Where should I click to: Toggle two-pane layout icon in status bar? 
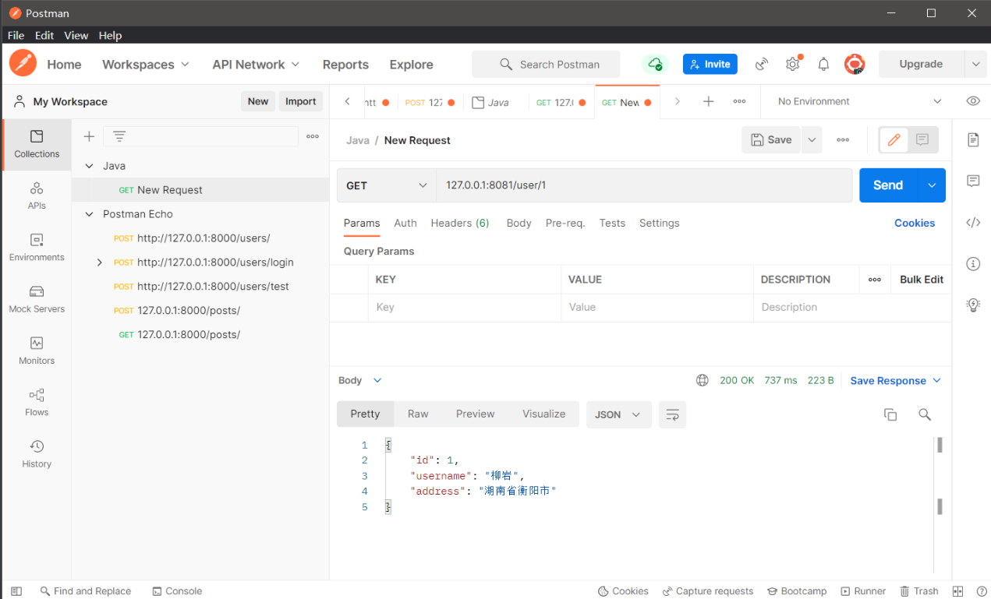[958, 591]
